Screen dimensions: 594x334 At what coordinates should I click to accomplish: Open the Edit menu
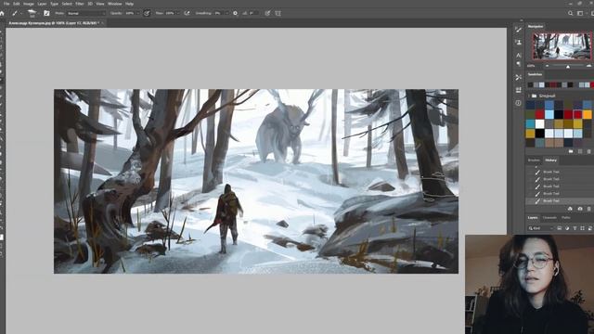(x=17, y=4)
